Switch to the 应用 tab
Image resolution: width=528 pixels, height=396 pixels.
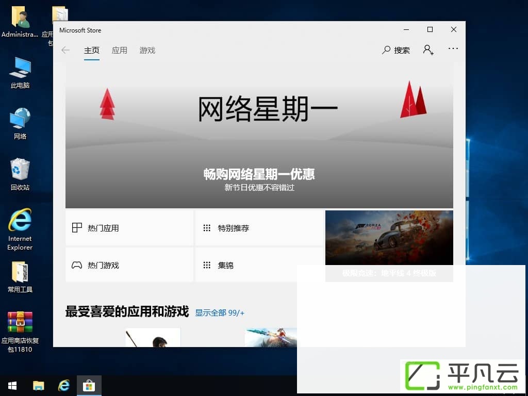(120, 51)
